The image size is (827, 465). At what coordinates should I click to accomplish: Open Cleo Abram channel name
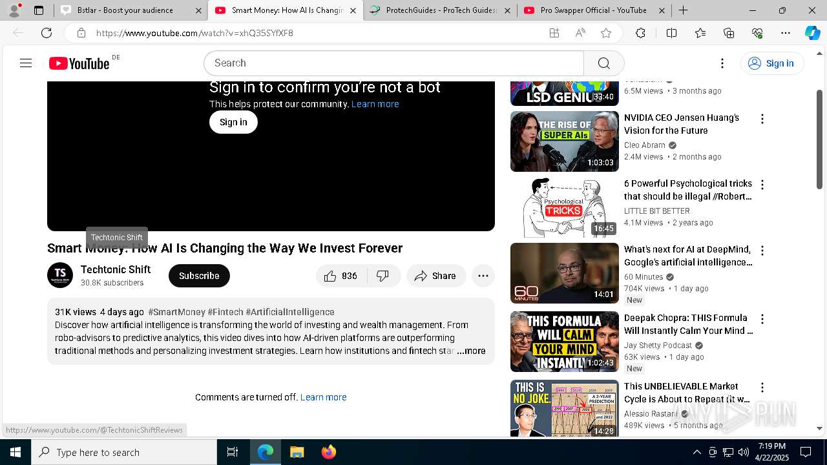[x=644, y=145]
